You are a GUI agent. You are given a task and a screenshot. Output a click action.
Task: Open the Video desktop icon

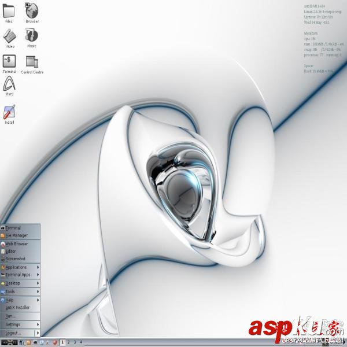[x=10, y=39]
